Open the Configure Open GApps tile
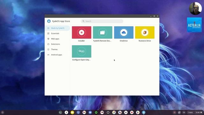The width and height of the screenshot is (204, 115). pyautogui.click(x=82, y=51)
